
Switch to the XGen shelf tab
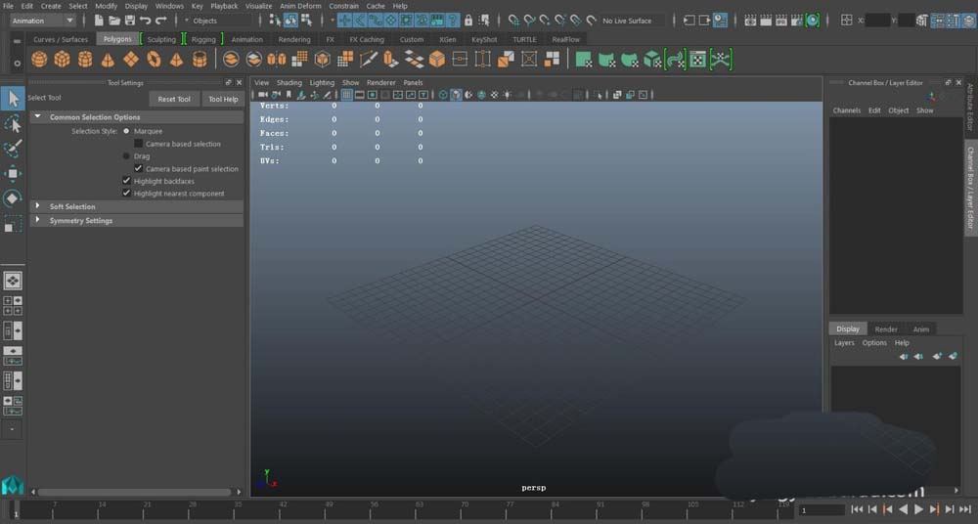[447, 39]
